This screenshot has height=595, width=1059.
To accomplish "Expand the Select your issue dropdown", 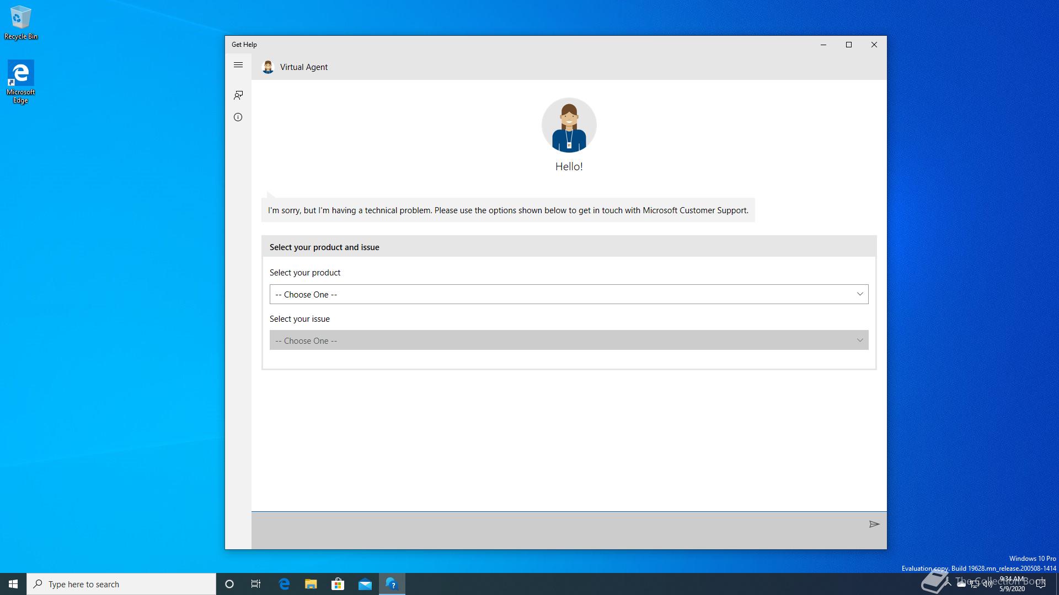I will 569,340.
